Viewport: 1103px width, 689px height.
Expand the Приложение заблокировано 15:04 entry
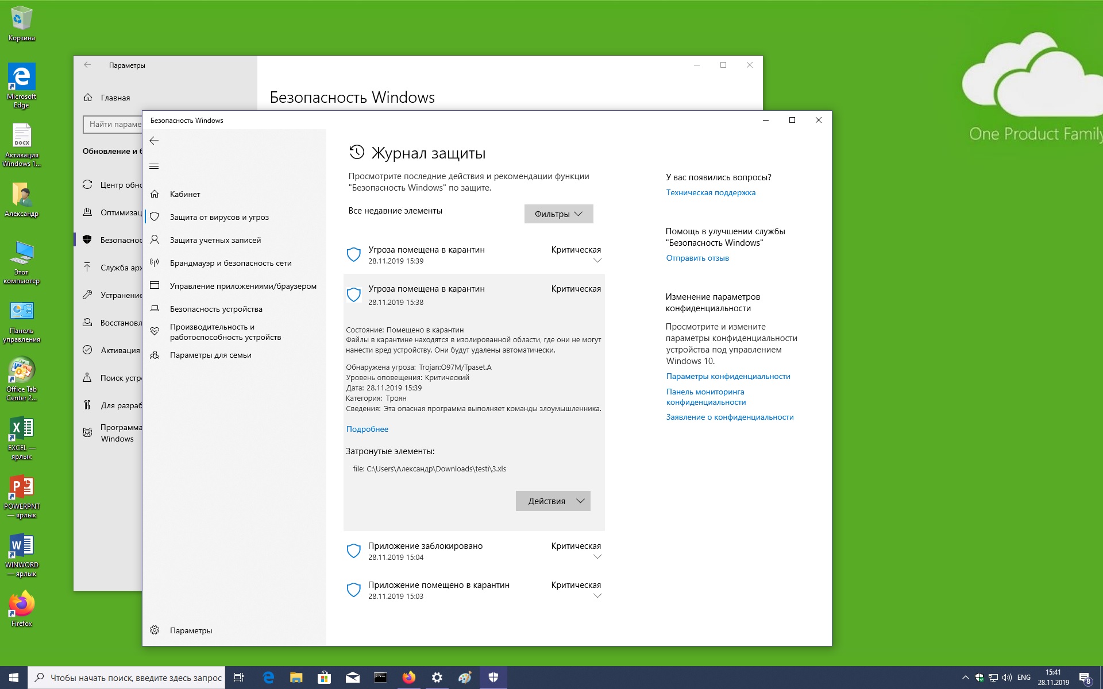point(597,557)
